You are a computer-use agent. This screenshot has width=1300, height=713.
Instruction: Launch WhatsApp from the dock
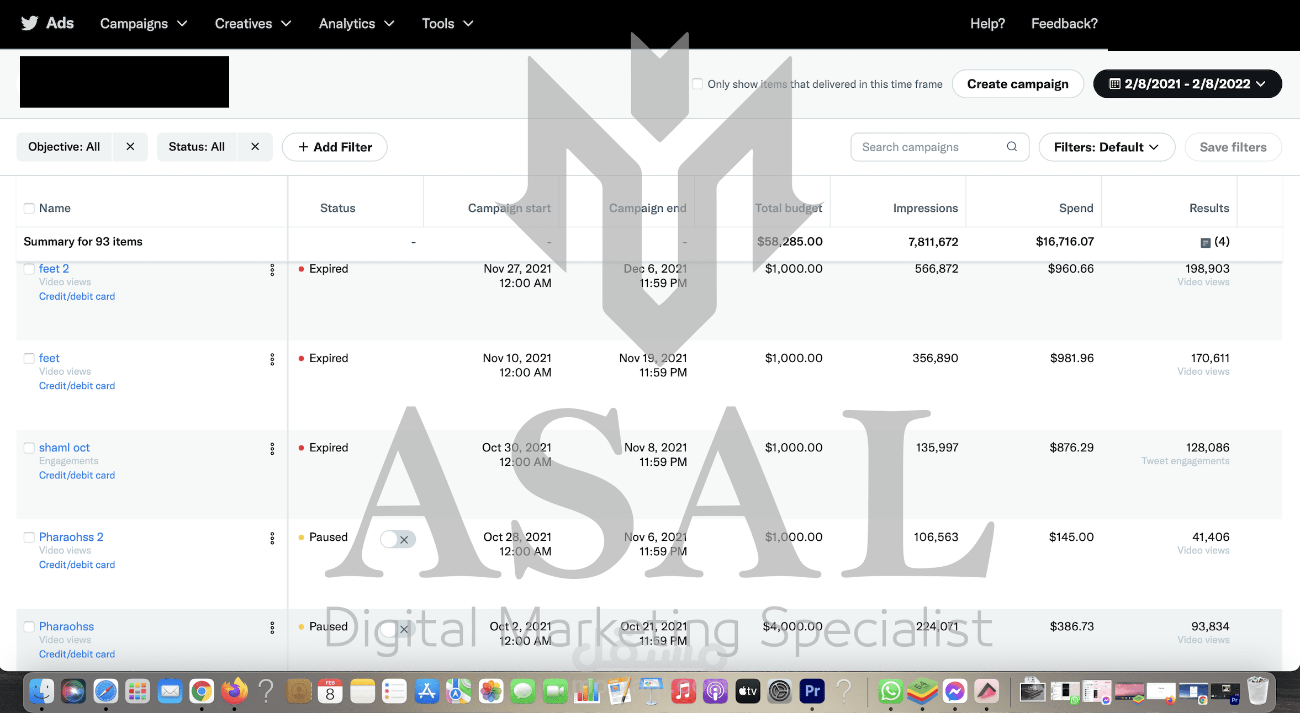[x=890, y=691]
